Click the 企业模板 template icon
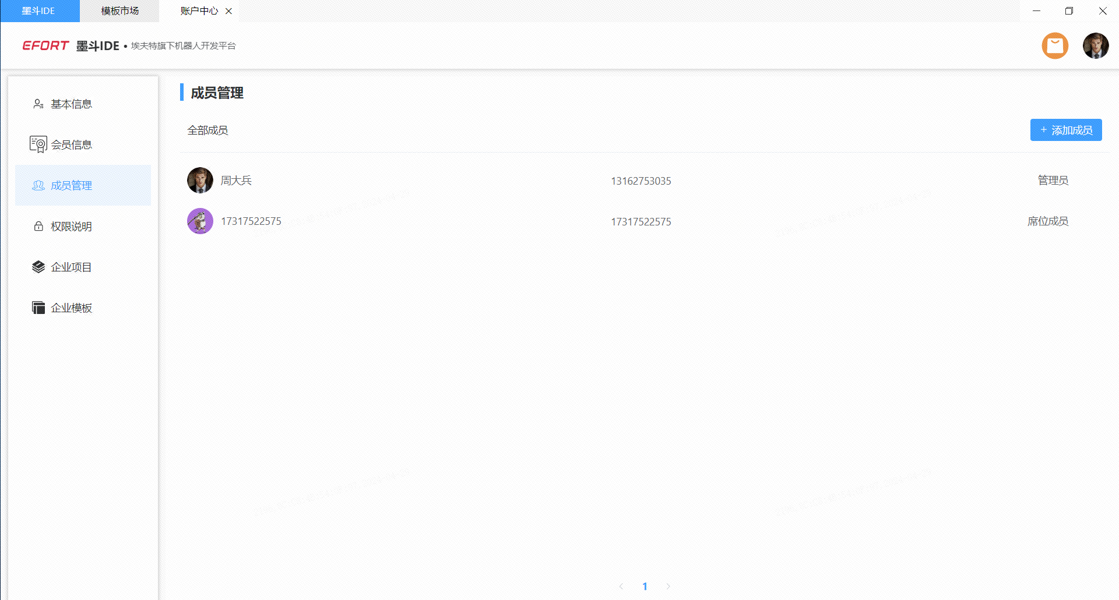1119x600 pixels. [38, 308]
